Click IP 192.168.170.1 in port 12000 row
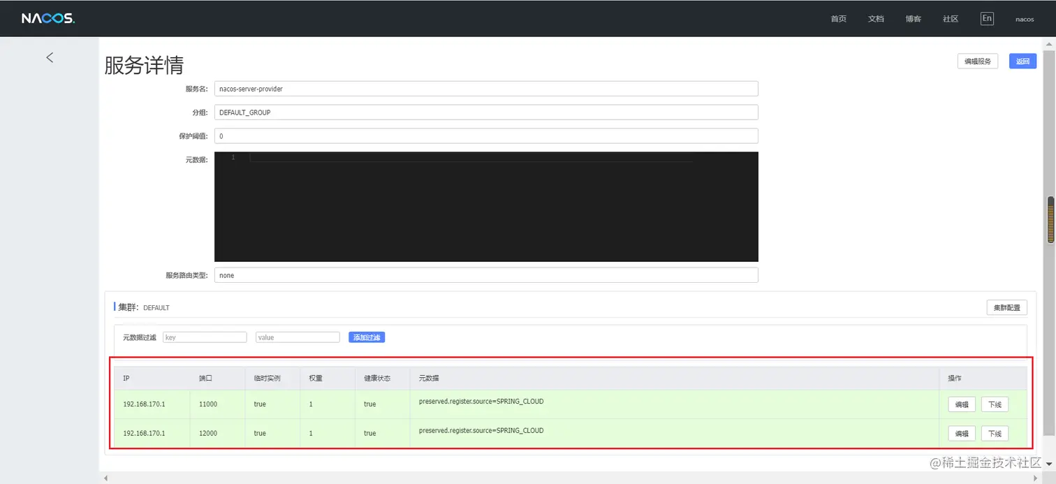 (x=144, y=434)
